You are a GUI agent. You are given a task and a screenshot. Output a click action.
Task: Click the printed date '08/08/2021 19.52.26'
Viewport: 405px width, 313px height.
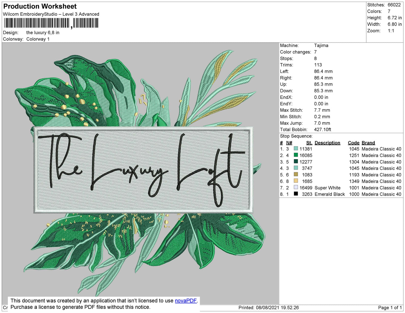click(x=277, y=307)
